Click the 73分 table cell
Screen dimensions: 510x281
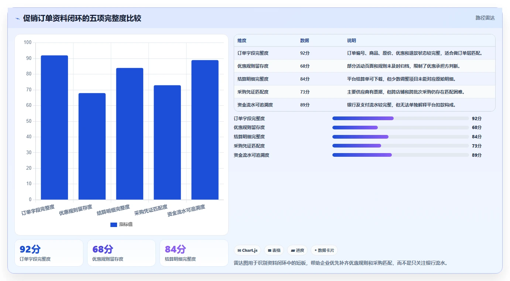point(305,92)
